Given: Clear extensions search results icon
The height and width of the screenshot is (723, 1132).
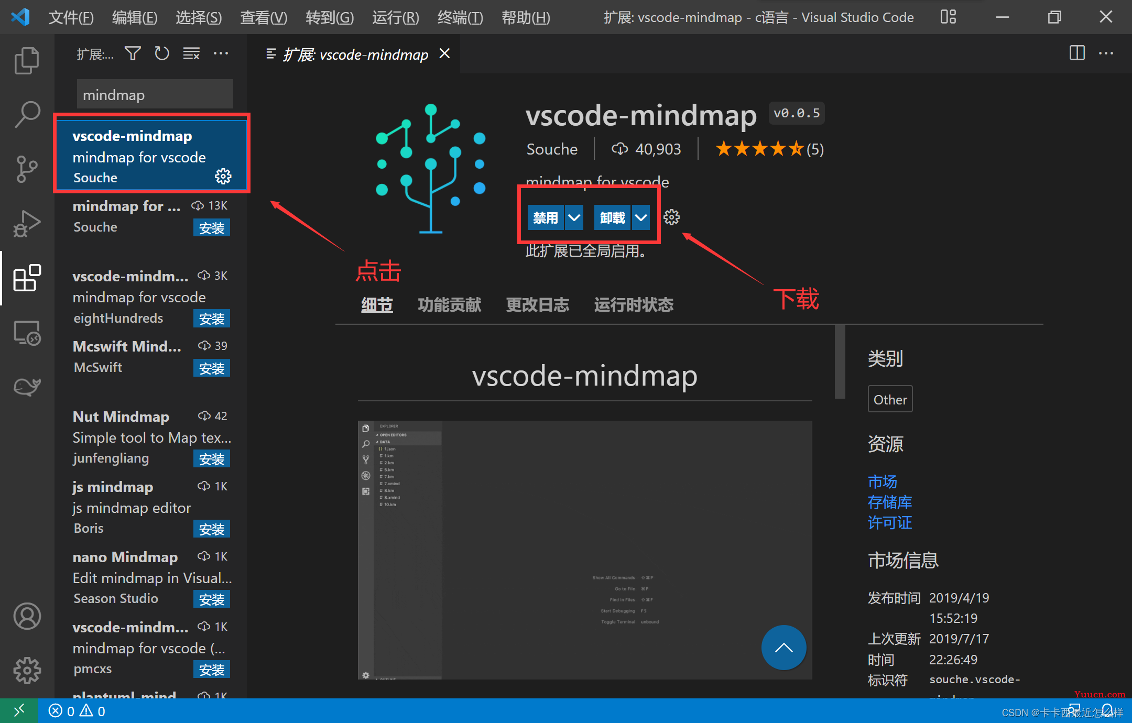Looking at the screenshot, I should click(x=191, y=53).
